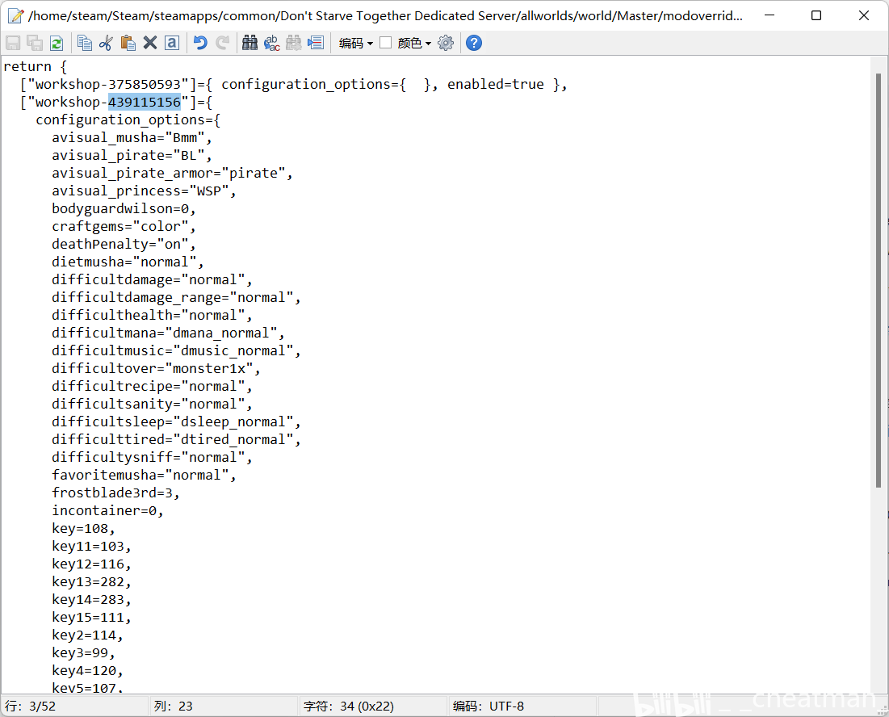This screenshot has height=717, width=889.
Task: Click the key=108 line
Action: coord(83,528)
